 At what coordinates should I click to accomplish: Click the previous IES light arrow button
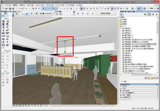57,14
